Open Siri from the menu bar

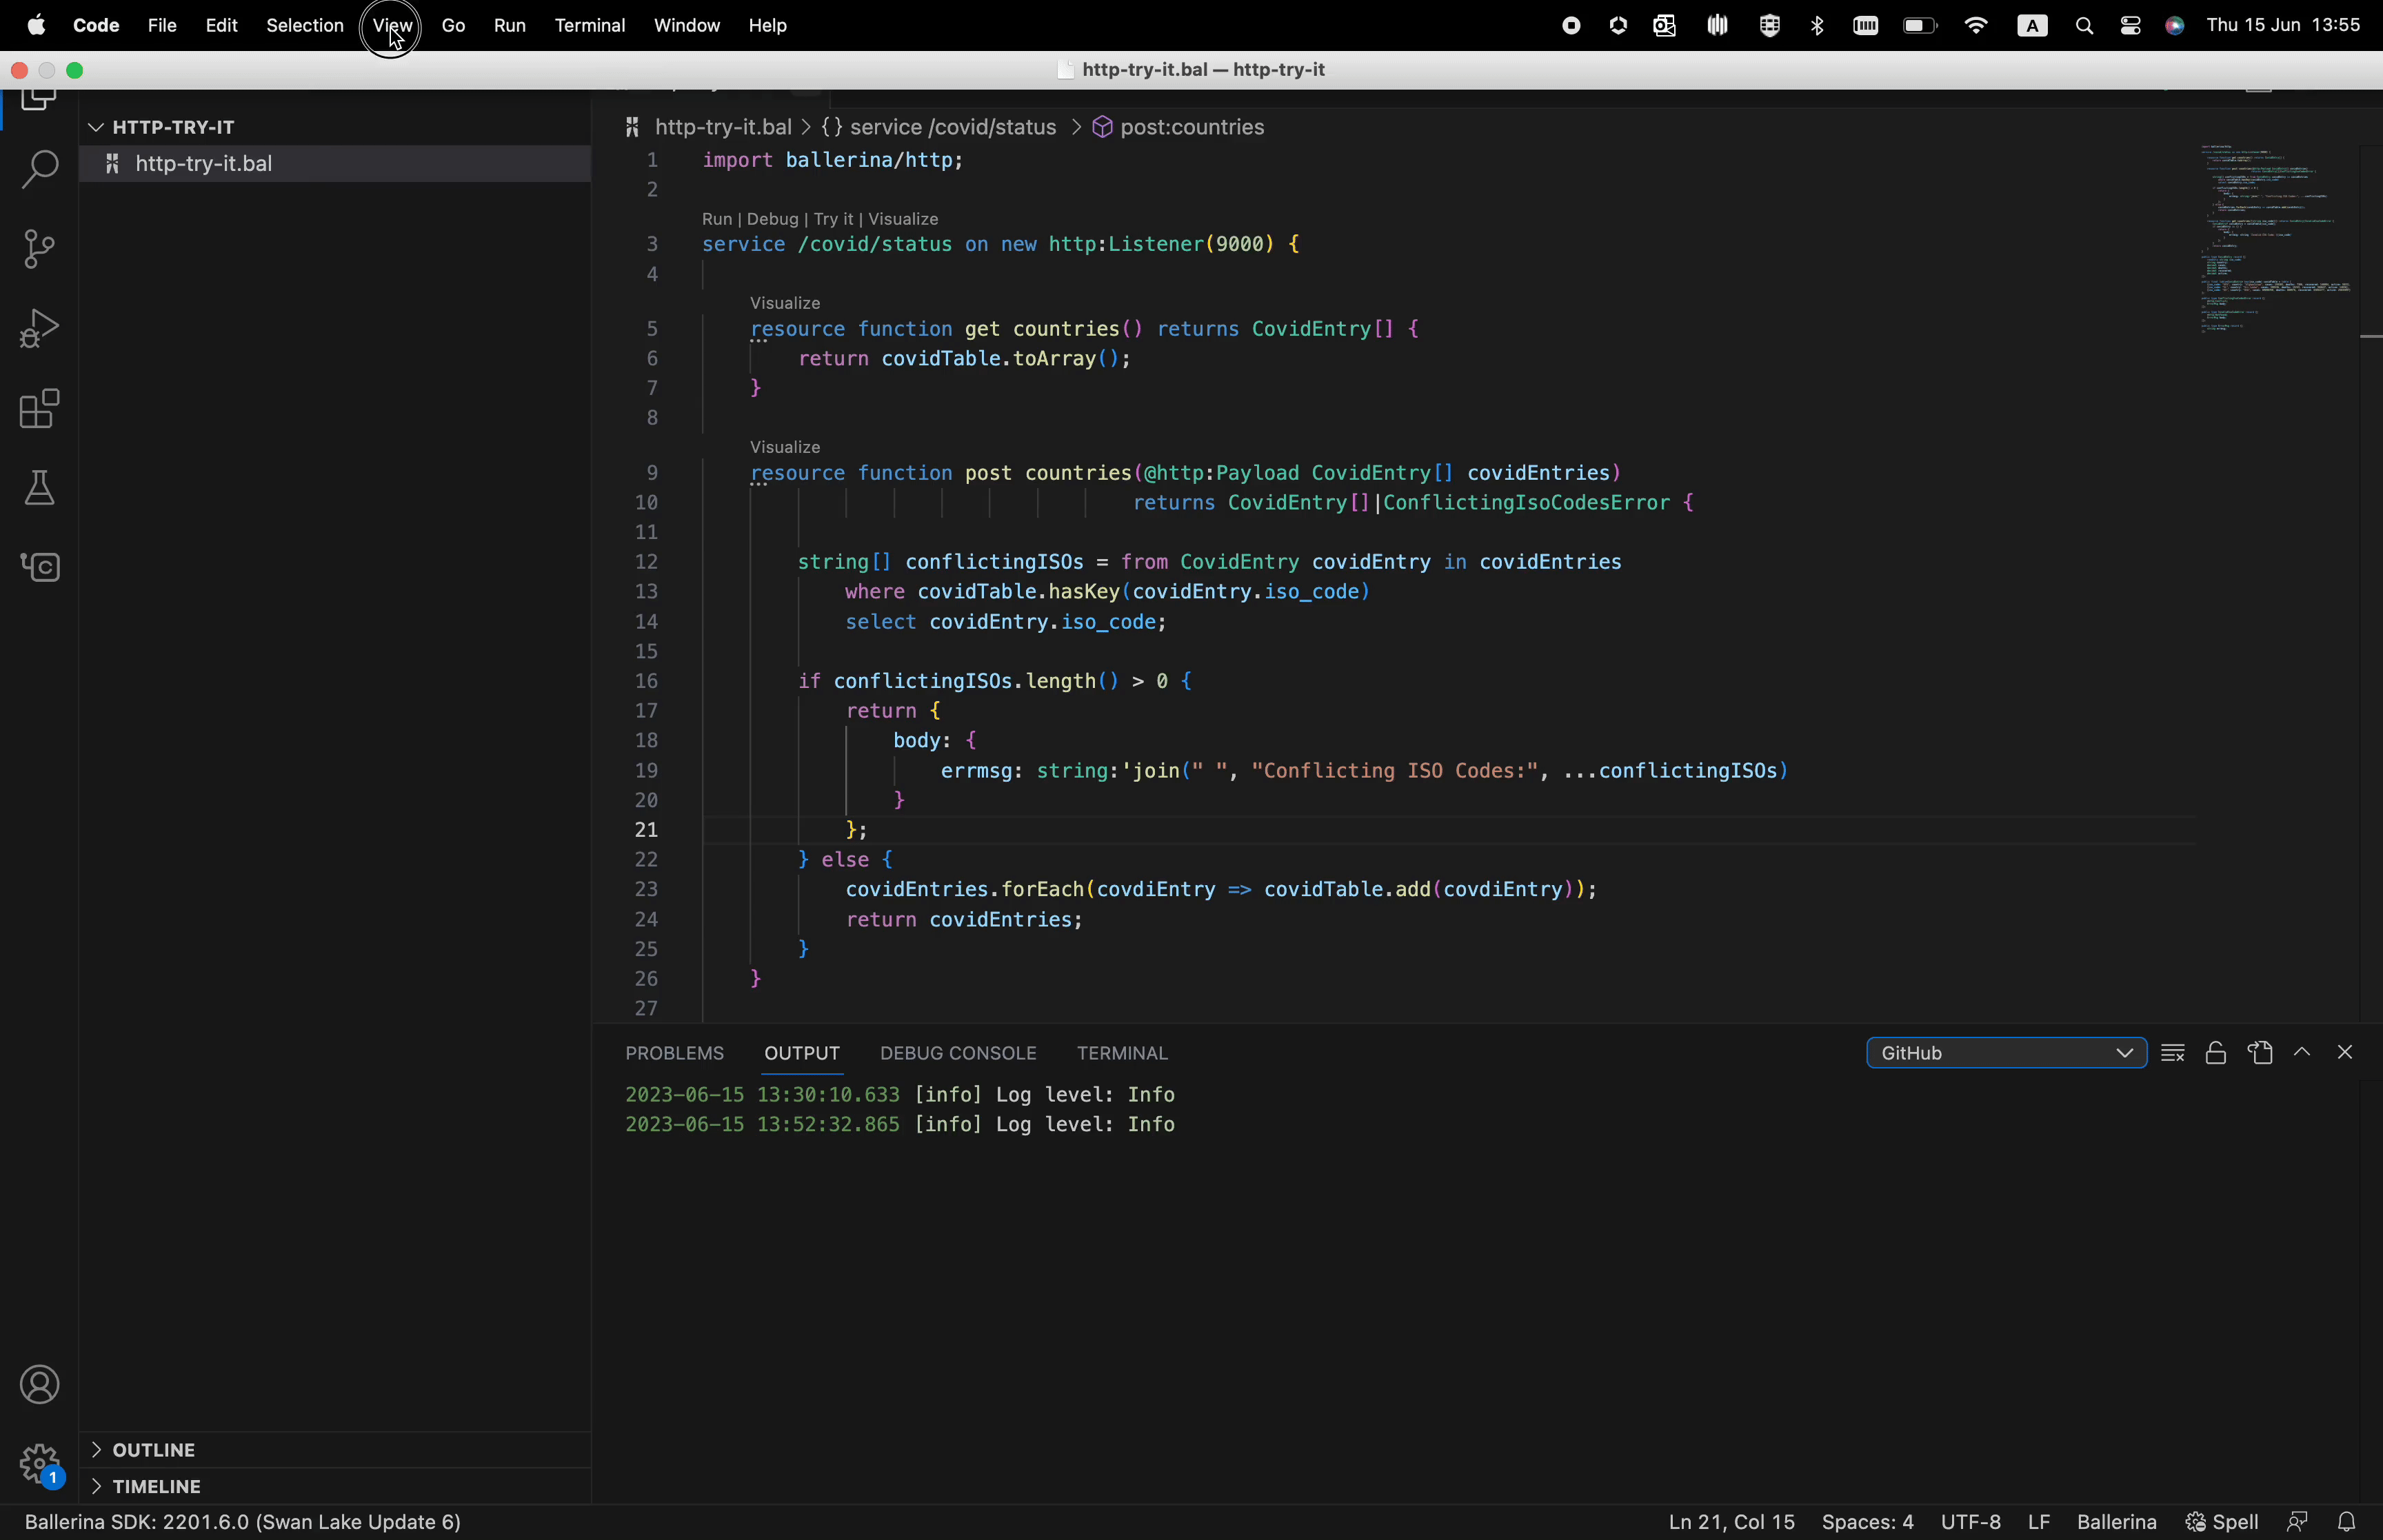[2176, 27]
